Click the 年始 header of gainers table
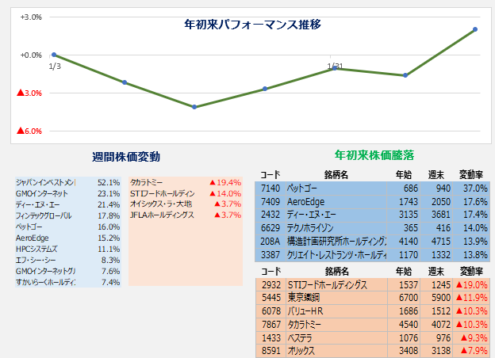Viewport: 495px width, 358px height. point(404,174)
